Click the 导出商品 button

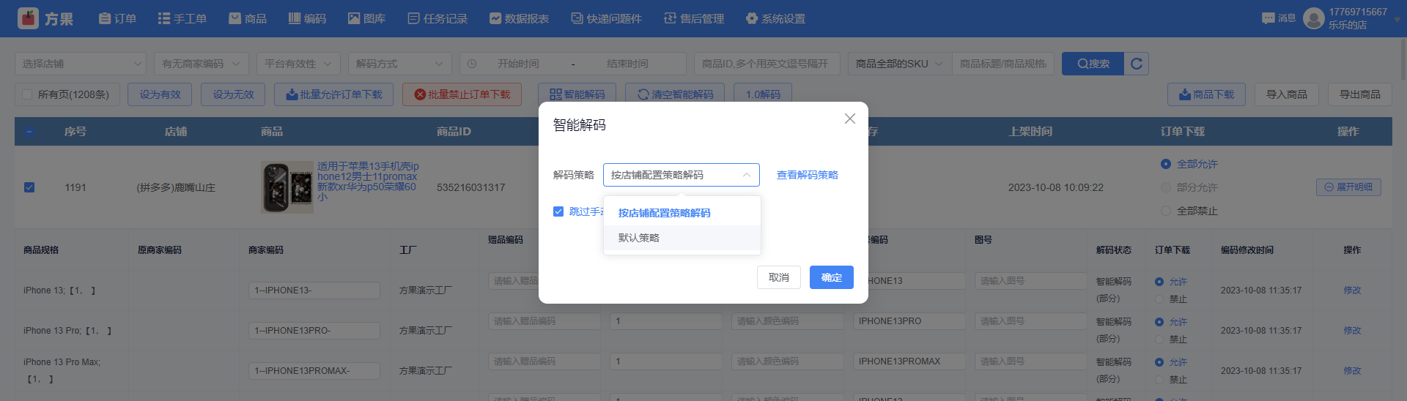[x=1360, y=94]
